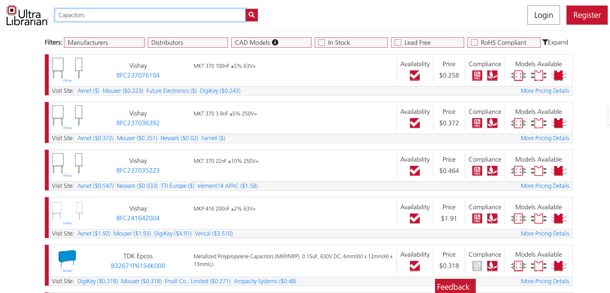Click 3D model icon for B32671P6154K000
The width and height of the screenshot is (610, 293).
pyautogui.click(x=559, y=266)
